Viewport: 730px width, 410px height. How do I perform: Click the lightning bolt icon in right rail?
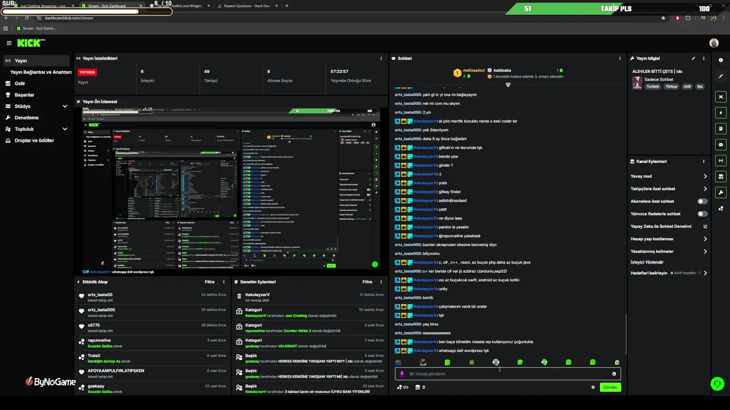coord(721,113)
